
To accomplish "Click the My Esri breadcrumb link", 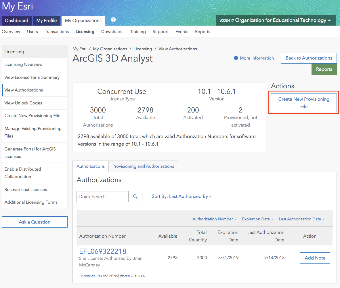I will click(x=79, y=49).
